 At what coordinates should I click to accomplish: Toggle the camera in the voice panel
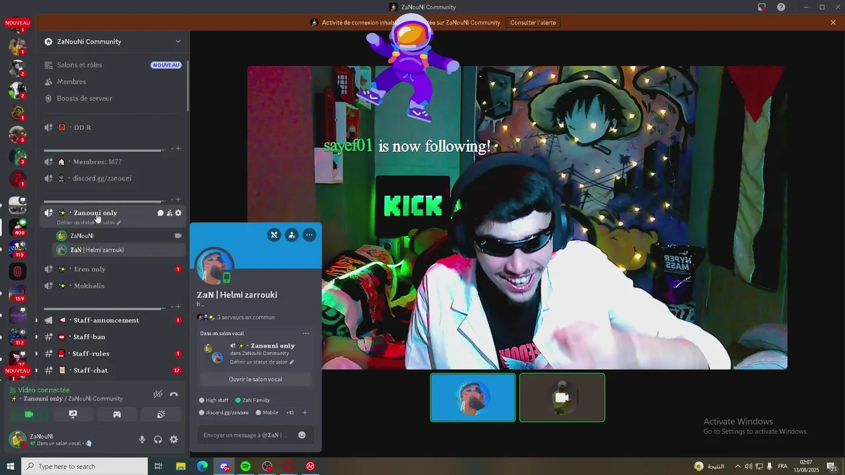click(x=28, y=414)
